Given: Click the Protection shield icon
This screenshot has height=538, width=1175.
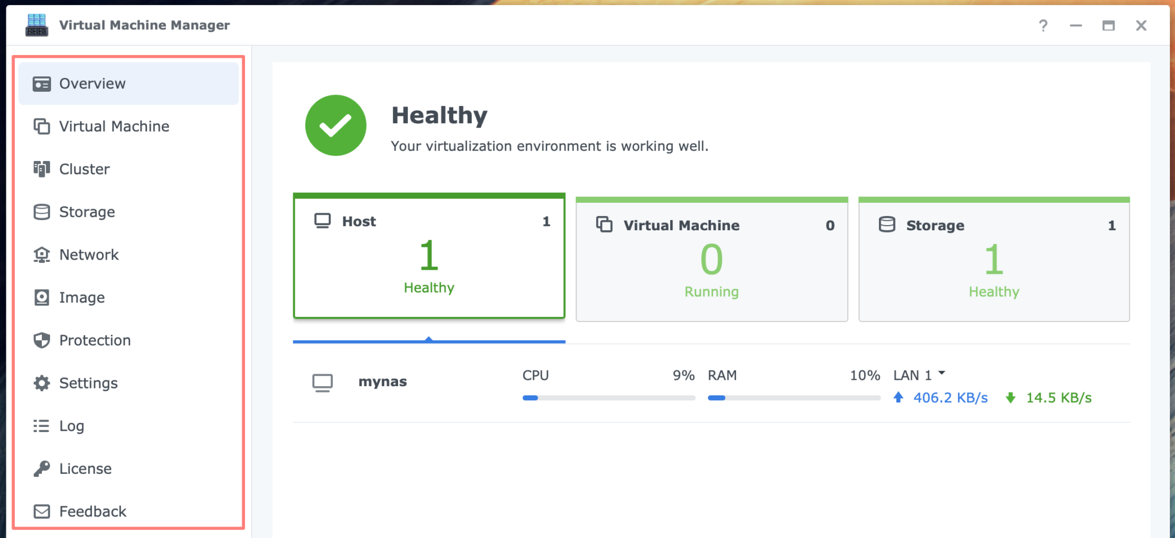Looking at the screenshot, I should [41, 340].
